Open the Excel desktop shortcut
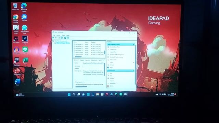219x123 pixels. [x=25, y=61]
